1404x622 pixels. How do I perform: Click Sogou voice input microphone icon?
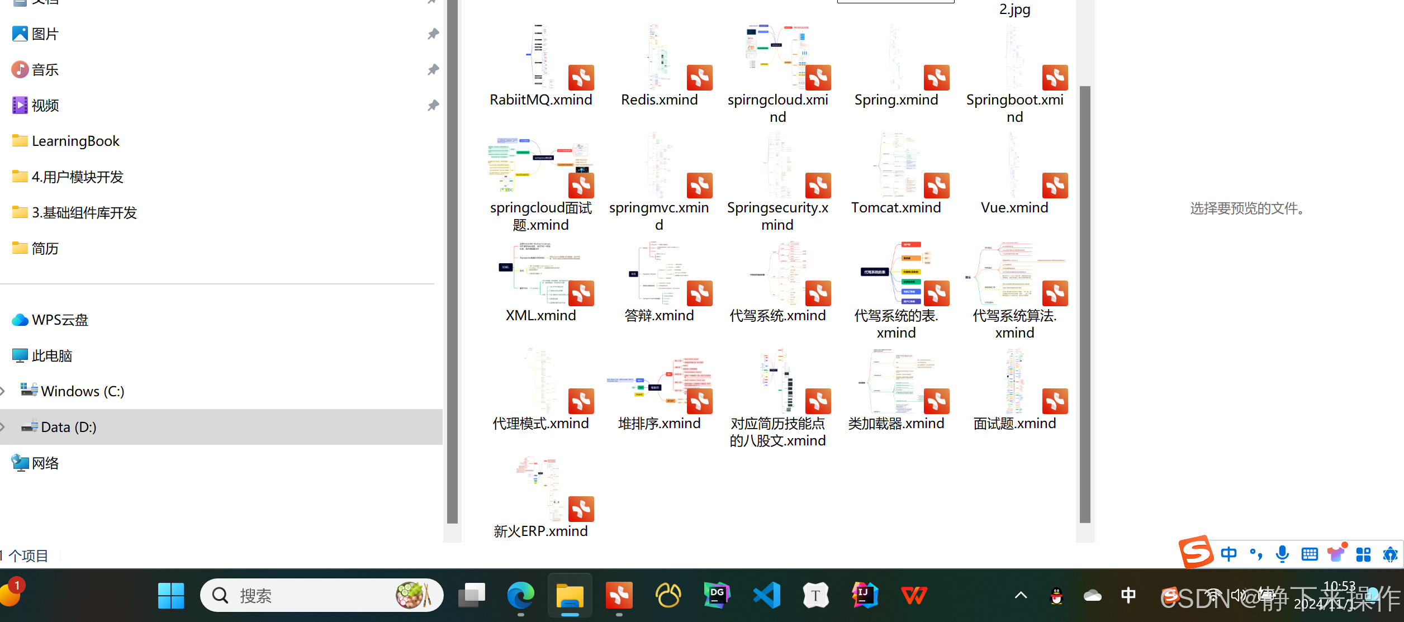1282,554
